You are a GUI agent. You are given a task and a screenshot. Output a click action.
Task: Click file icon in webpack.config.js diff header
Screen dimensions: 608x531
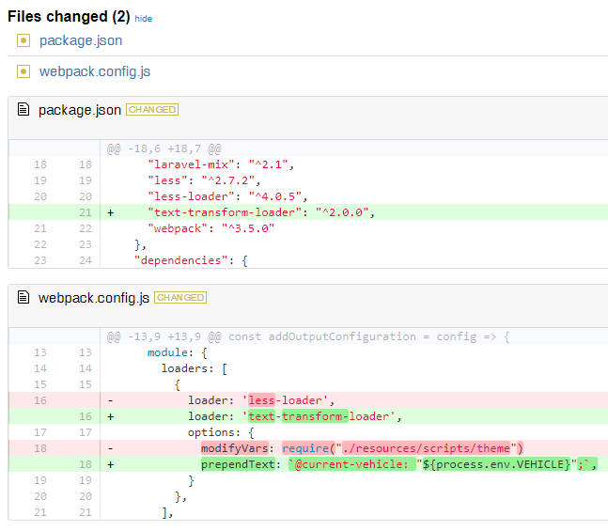click(23, 297)
